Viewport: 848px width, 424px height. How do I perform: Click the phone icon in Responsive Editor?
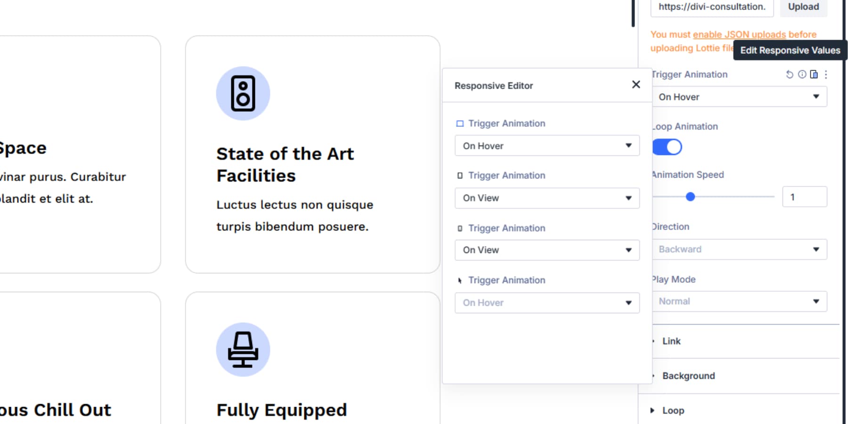coord(460,228)
